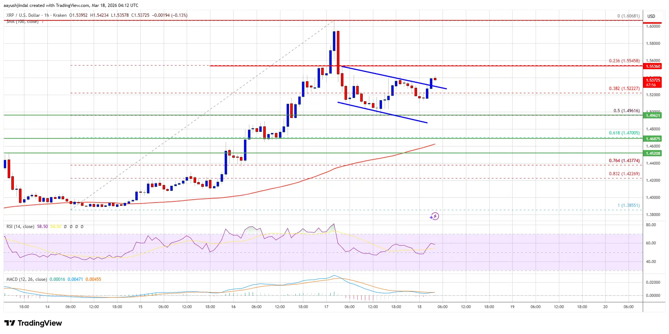Click the RSI (14, close) indicator legend
Image resolution: width=669 pixels, height=334 pixels.
(x=20, y=226)
